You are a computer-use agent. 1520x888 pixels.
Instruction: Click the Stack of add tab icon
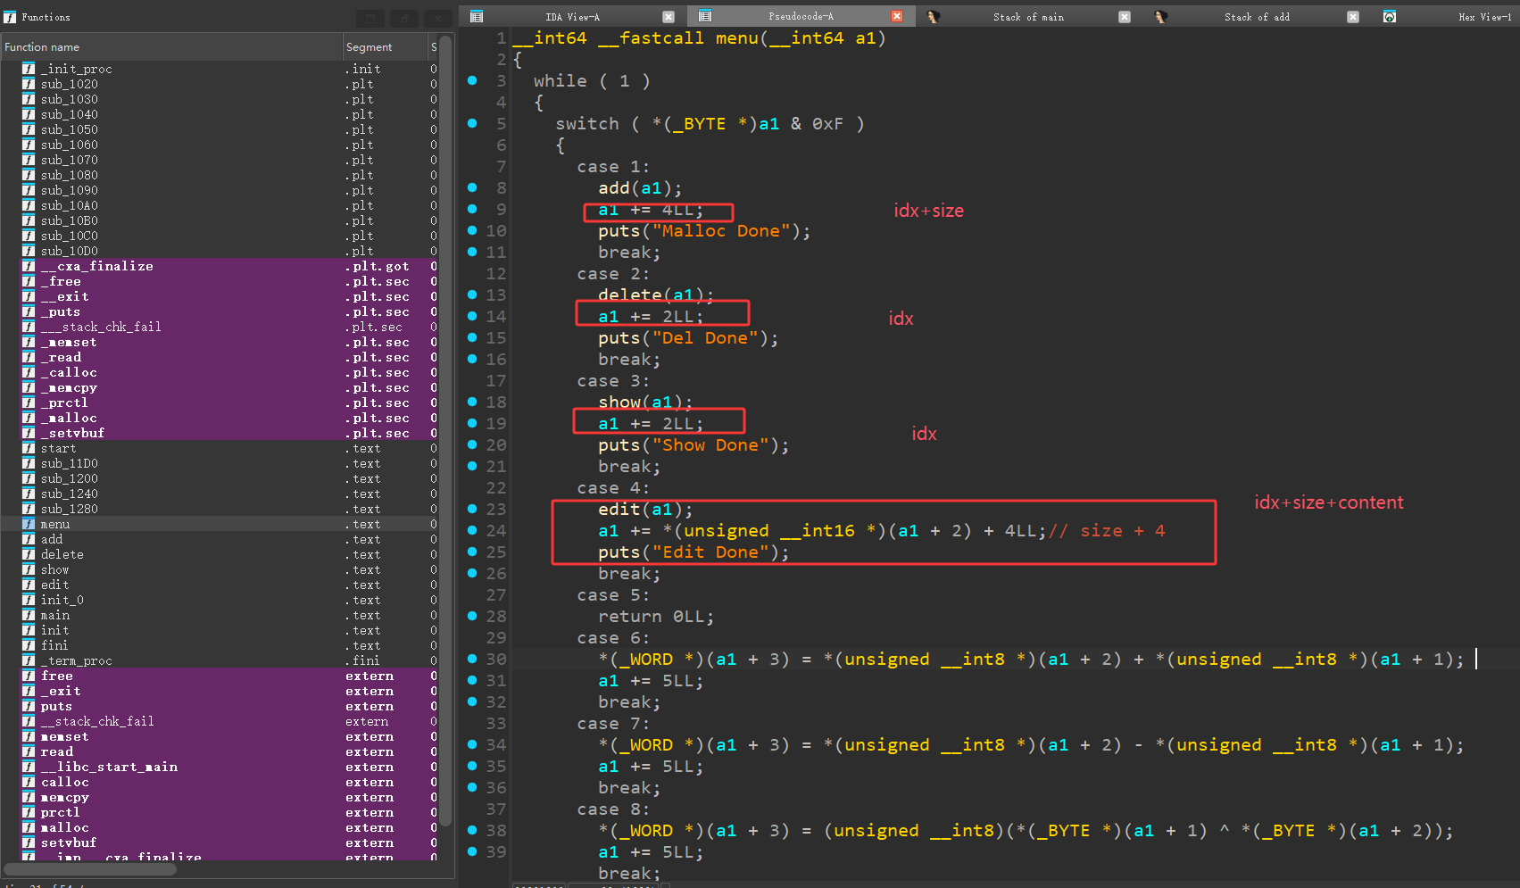click(x=1161, y=17)
